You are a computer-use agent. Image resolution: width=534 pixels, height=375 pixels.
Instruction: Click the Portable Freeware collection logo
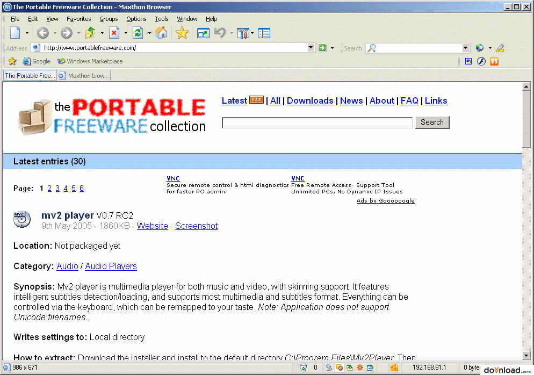click(x=112, y=117)
